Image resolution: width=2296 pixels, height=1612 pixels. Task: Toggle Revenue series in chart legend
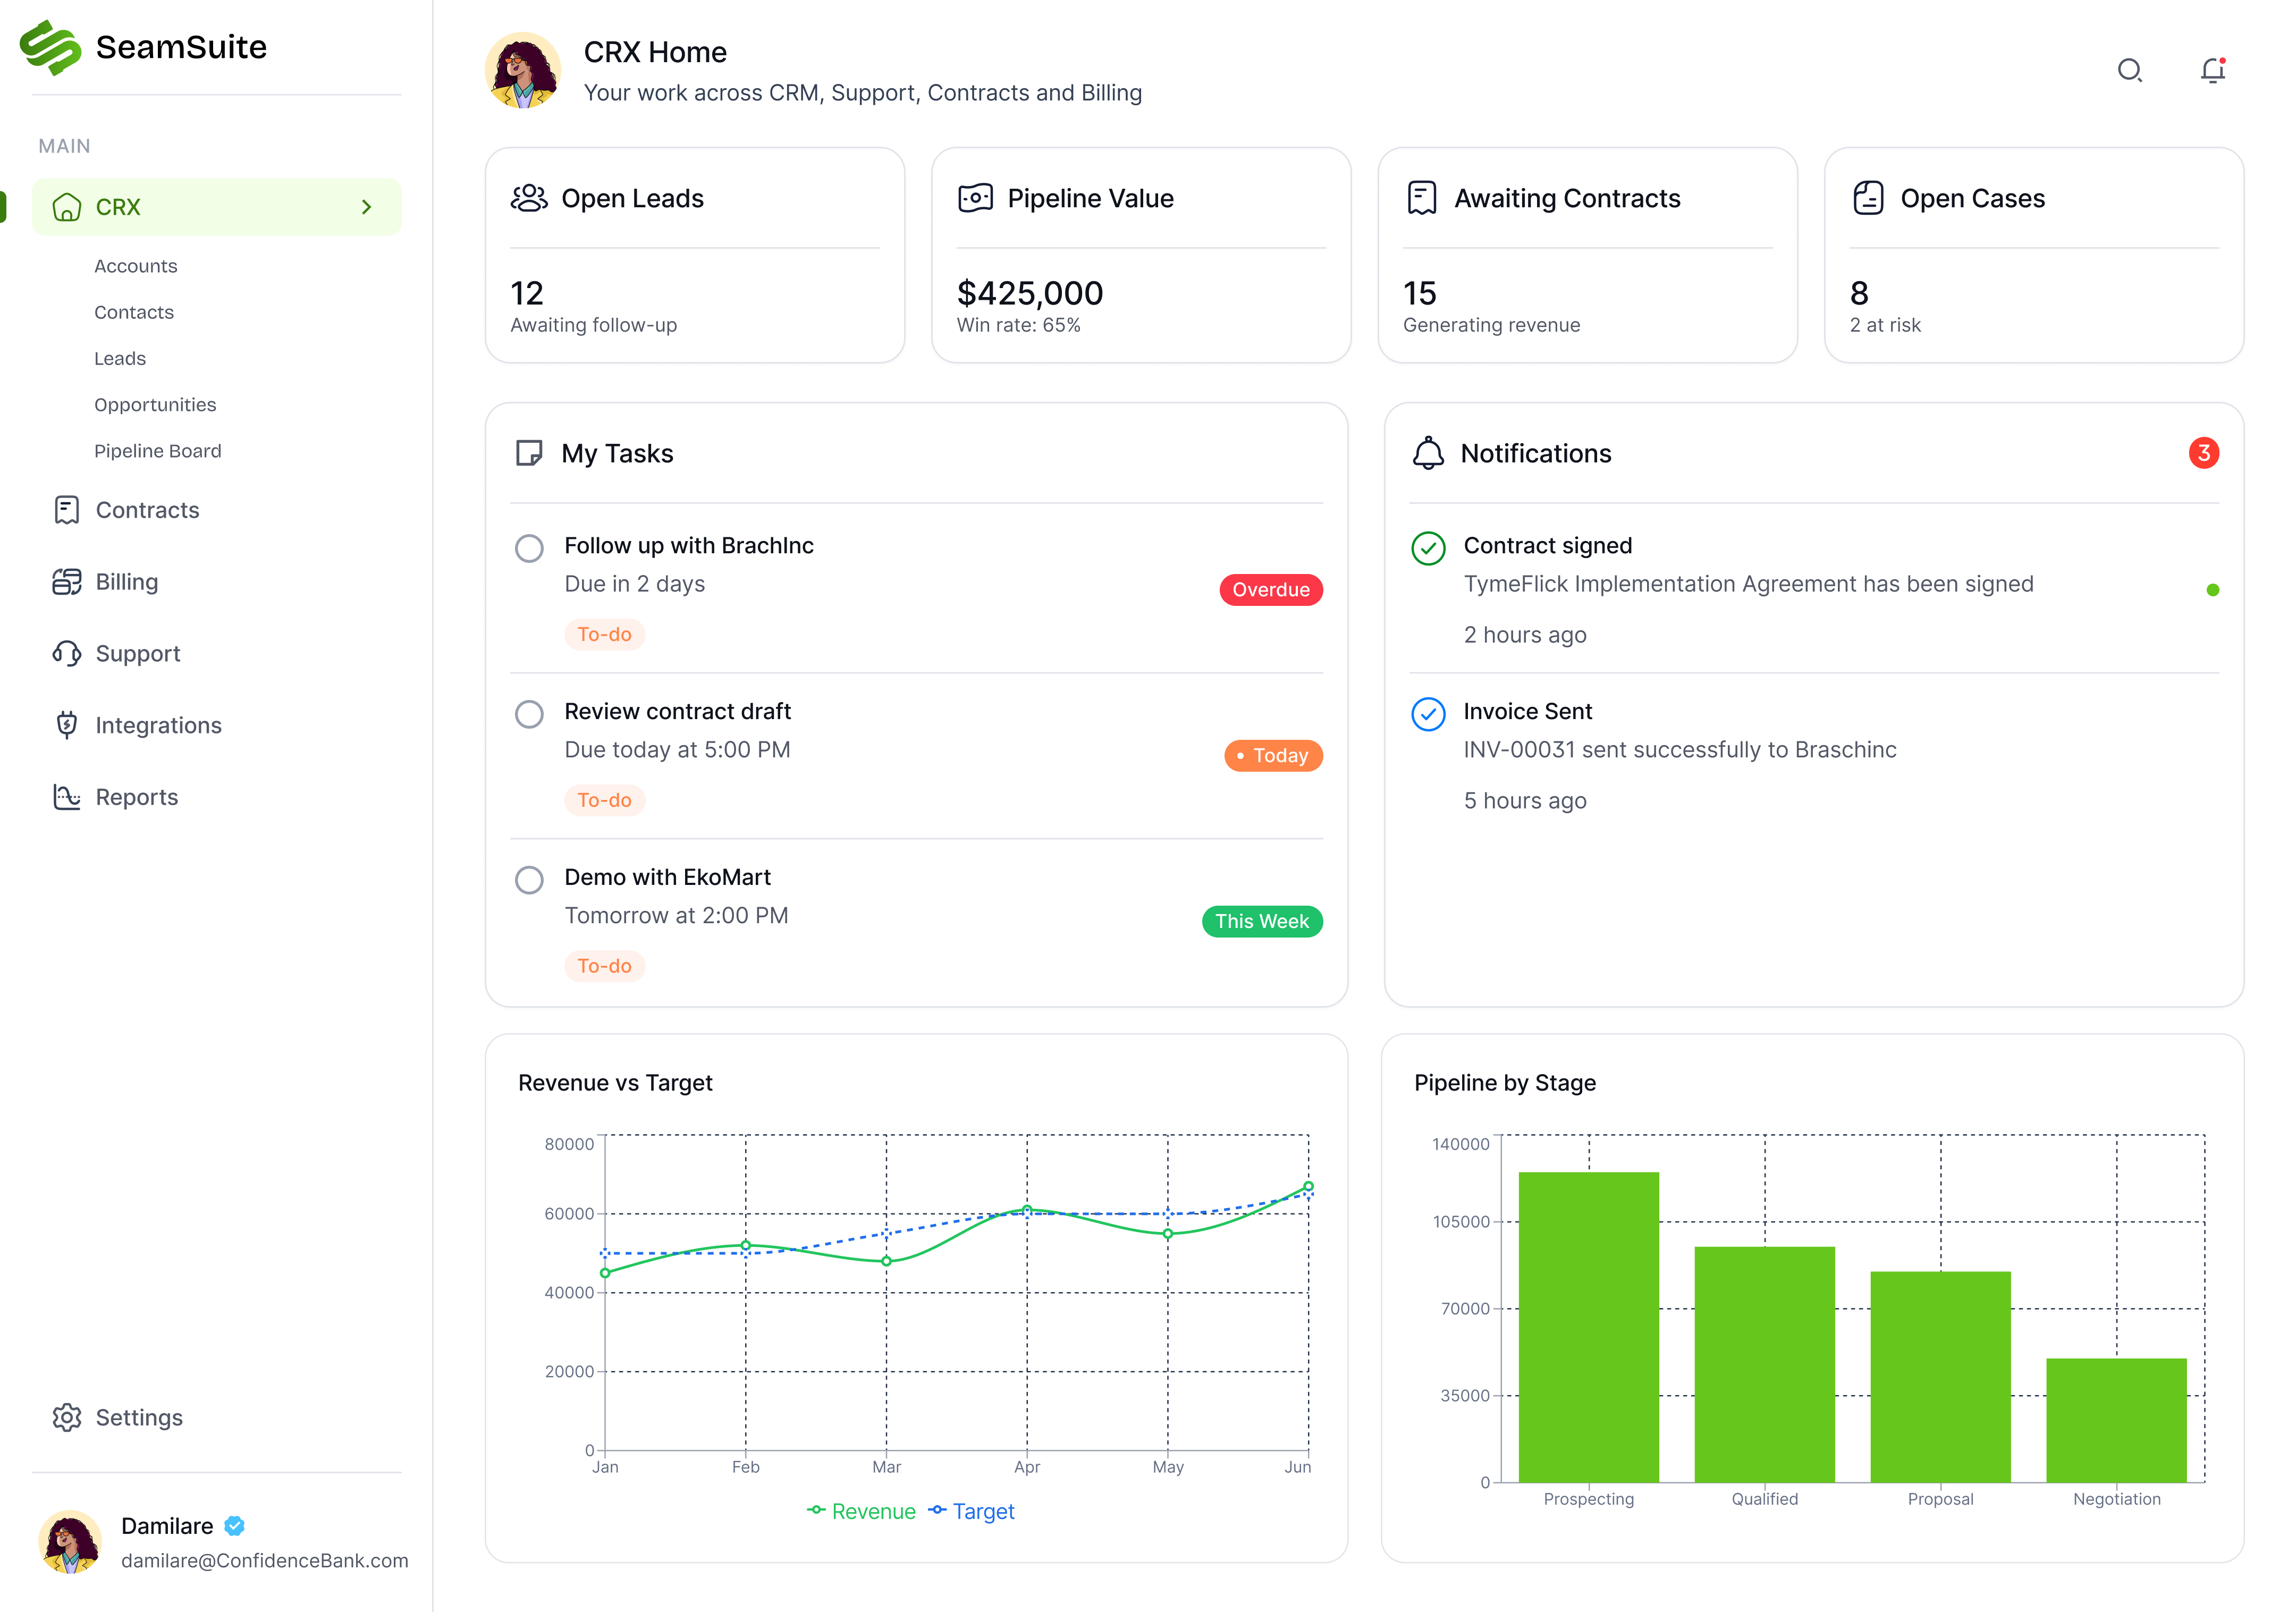(x=861, y=1511)
